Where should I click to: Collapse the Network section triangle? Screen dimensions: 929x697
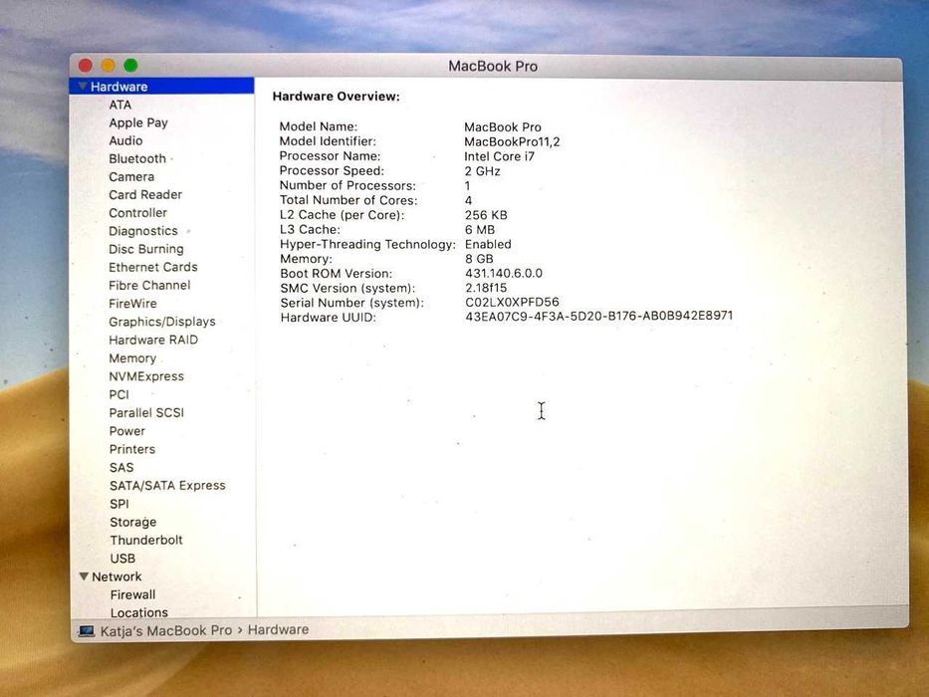[x=84, y=577]
